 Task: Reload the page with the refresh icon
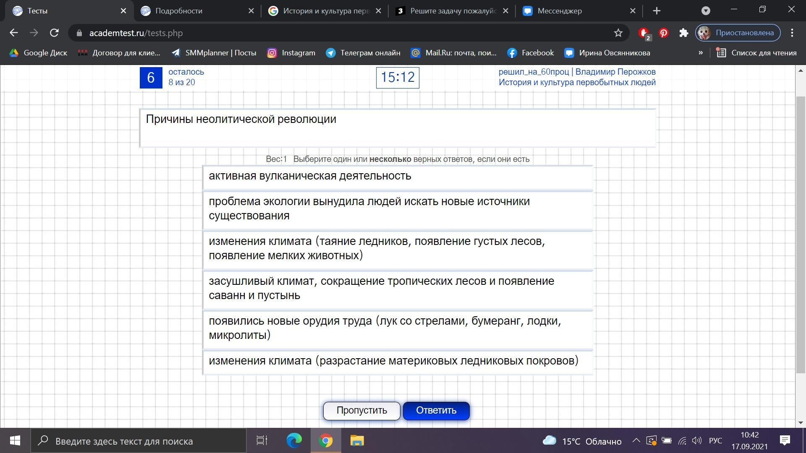point(54,33)
